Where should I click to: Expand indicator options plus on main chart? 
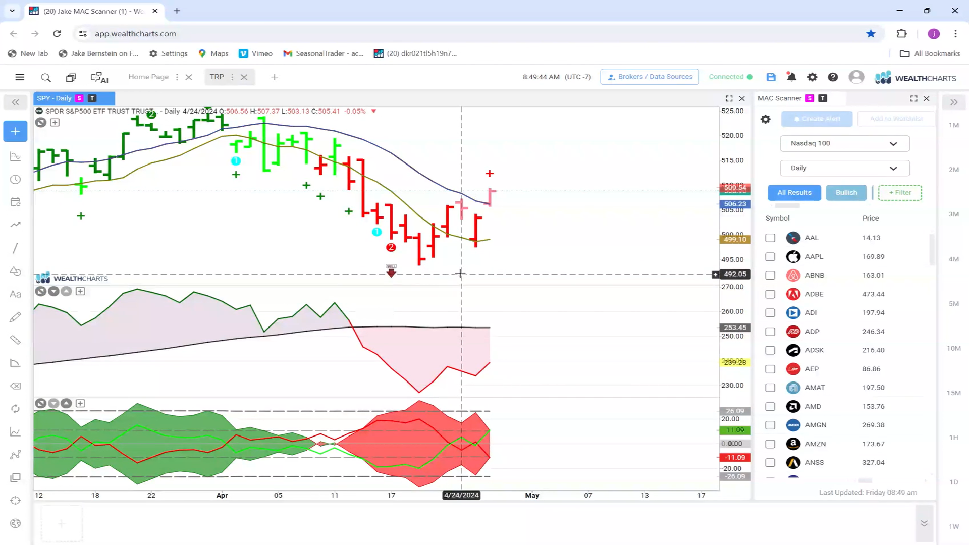[x=55, y=122]
